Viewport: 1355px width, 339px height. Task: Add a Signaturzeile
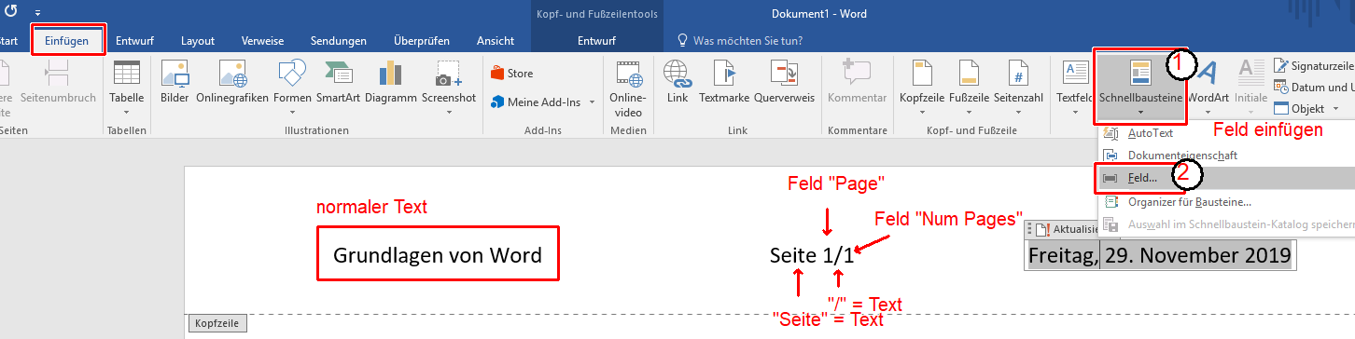1314,66
